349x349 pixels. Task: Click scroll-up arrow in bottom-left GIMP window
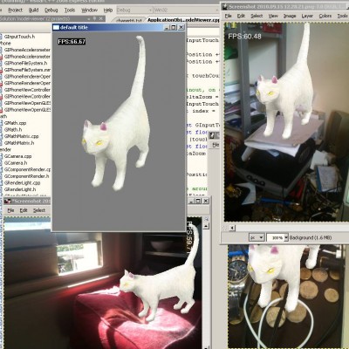[206, 226]
